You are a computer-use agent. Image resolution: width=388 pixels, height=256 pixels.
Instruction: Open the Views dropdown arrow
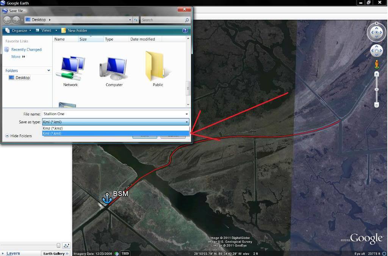click(56, 30)
